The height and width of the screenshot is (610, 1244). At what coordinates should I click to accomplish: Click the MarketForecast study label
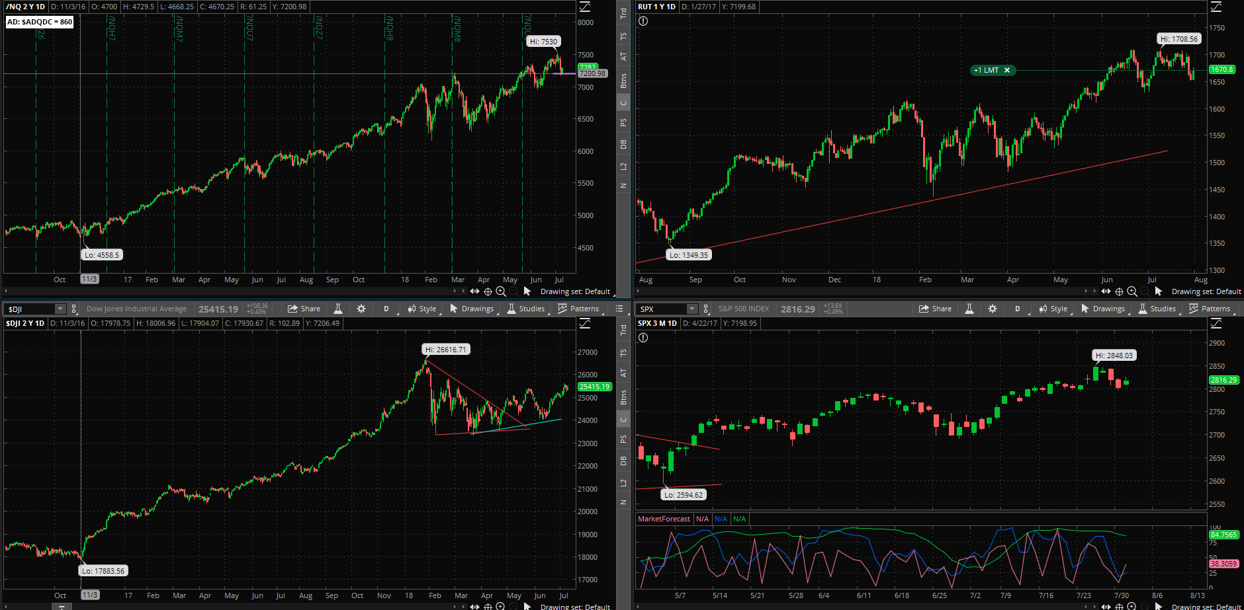click(664, 519)
